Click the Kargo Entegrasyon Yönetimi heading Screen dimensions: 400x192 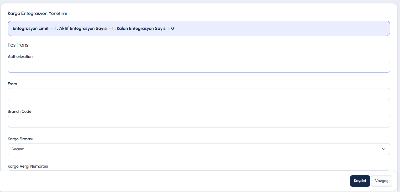pos(37,13)
